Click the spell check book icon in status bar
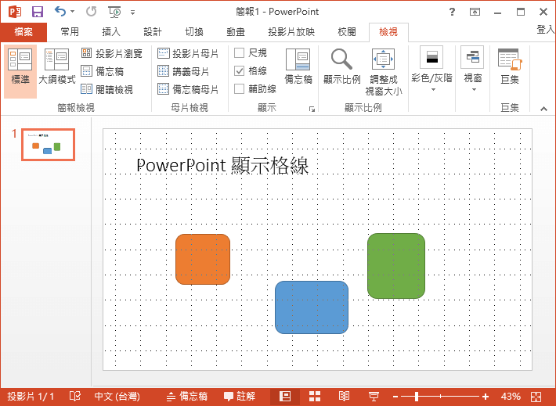Viewport: 556px width, 406px height. click(75, 396)
